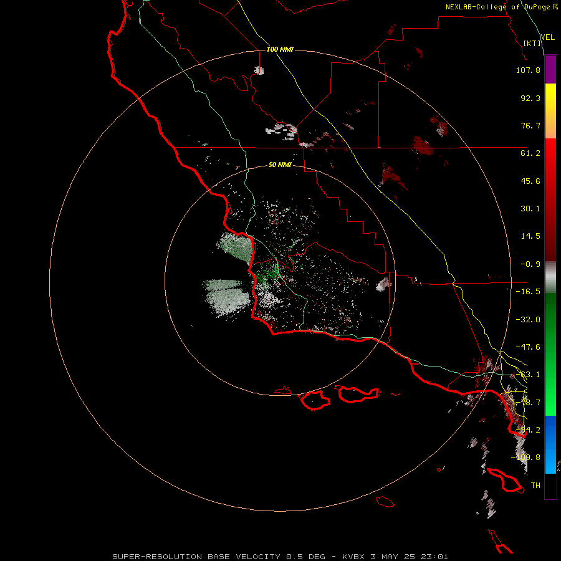Pick the purple segment of the velocity color bar
The image size is (561, 561).
click(x=550, y=70)
